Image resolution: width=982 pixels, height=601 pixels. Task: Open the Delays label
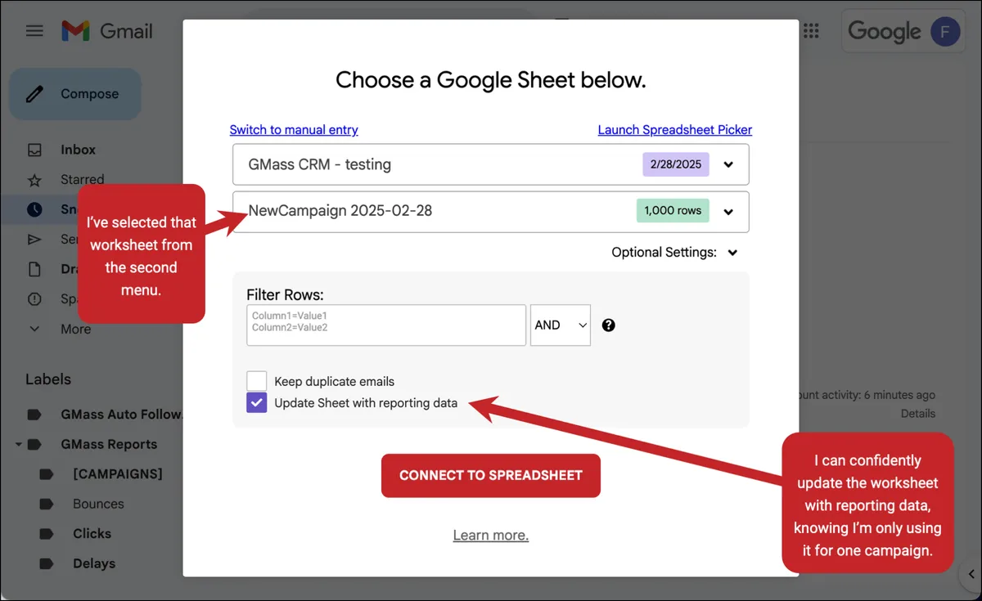[x=94, y=563]
